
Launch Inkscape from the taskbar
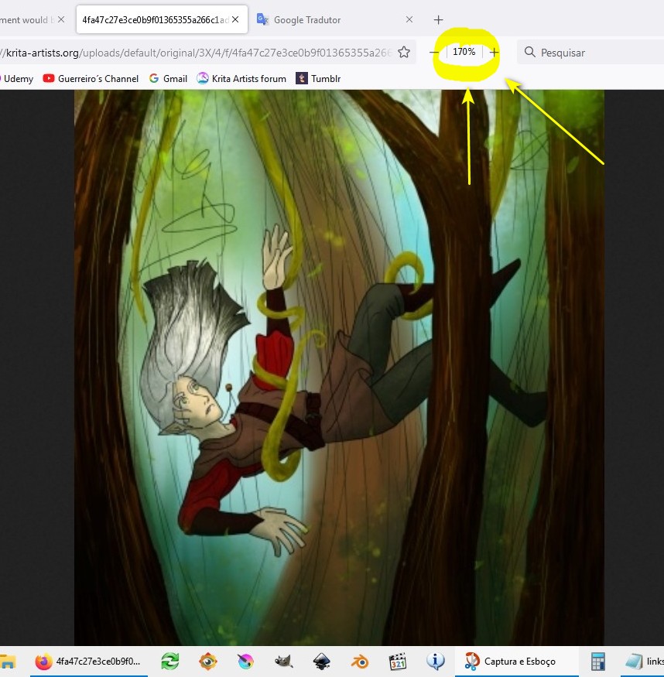point(322,662)
